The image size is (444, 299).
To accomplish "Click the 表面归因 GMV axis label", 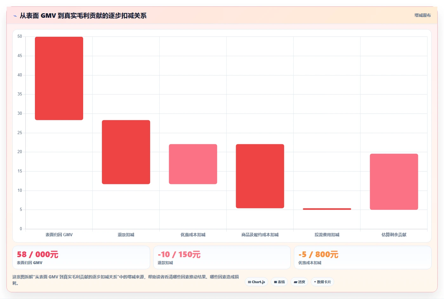I will (x=59, y=235).
